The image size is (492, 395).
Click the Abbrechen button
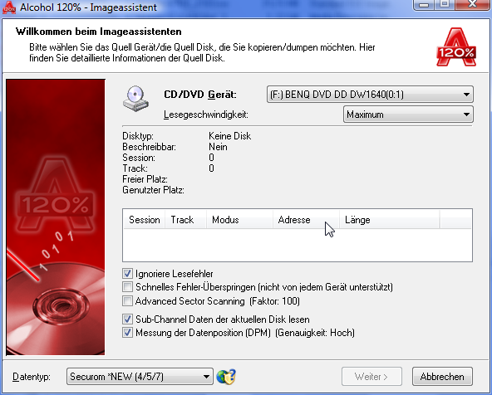point(442,377)
